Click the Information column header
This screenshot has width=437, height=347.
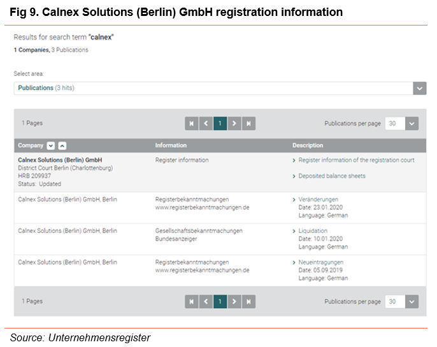(x=171, y=145)
